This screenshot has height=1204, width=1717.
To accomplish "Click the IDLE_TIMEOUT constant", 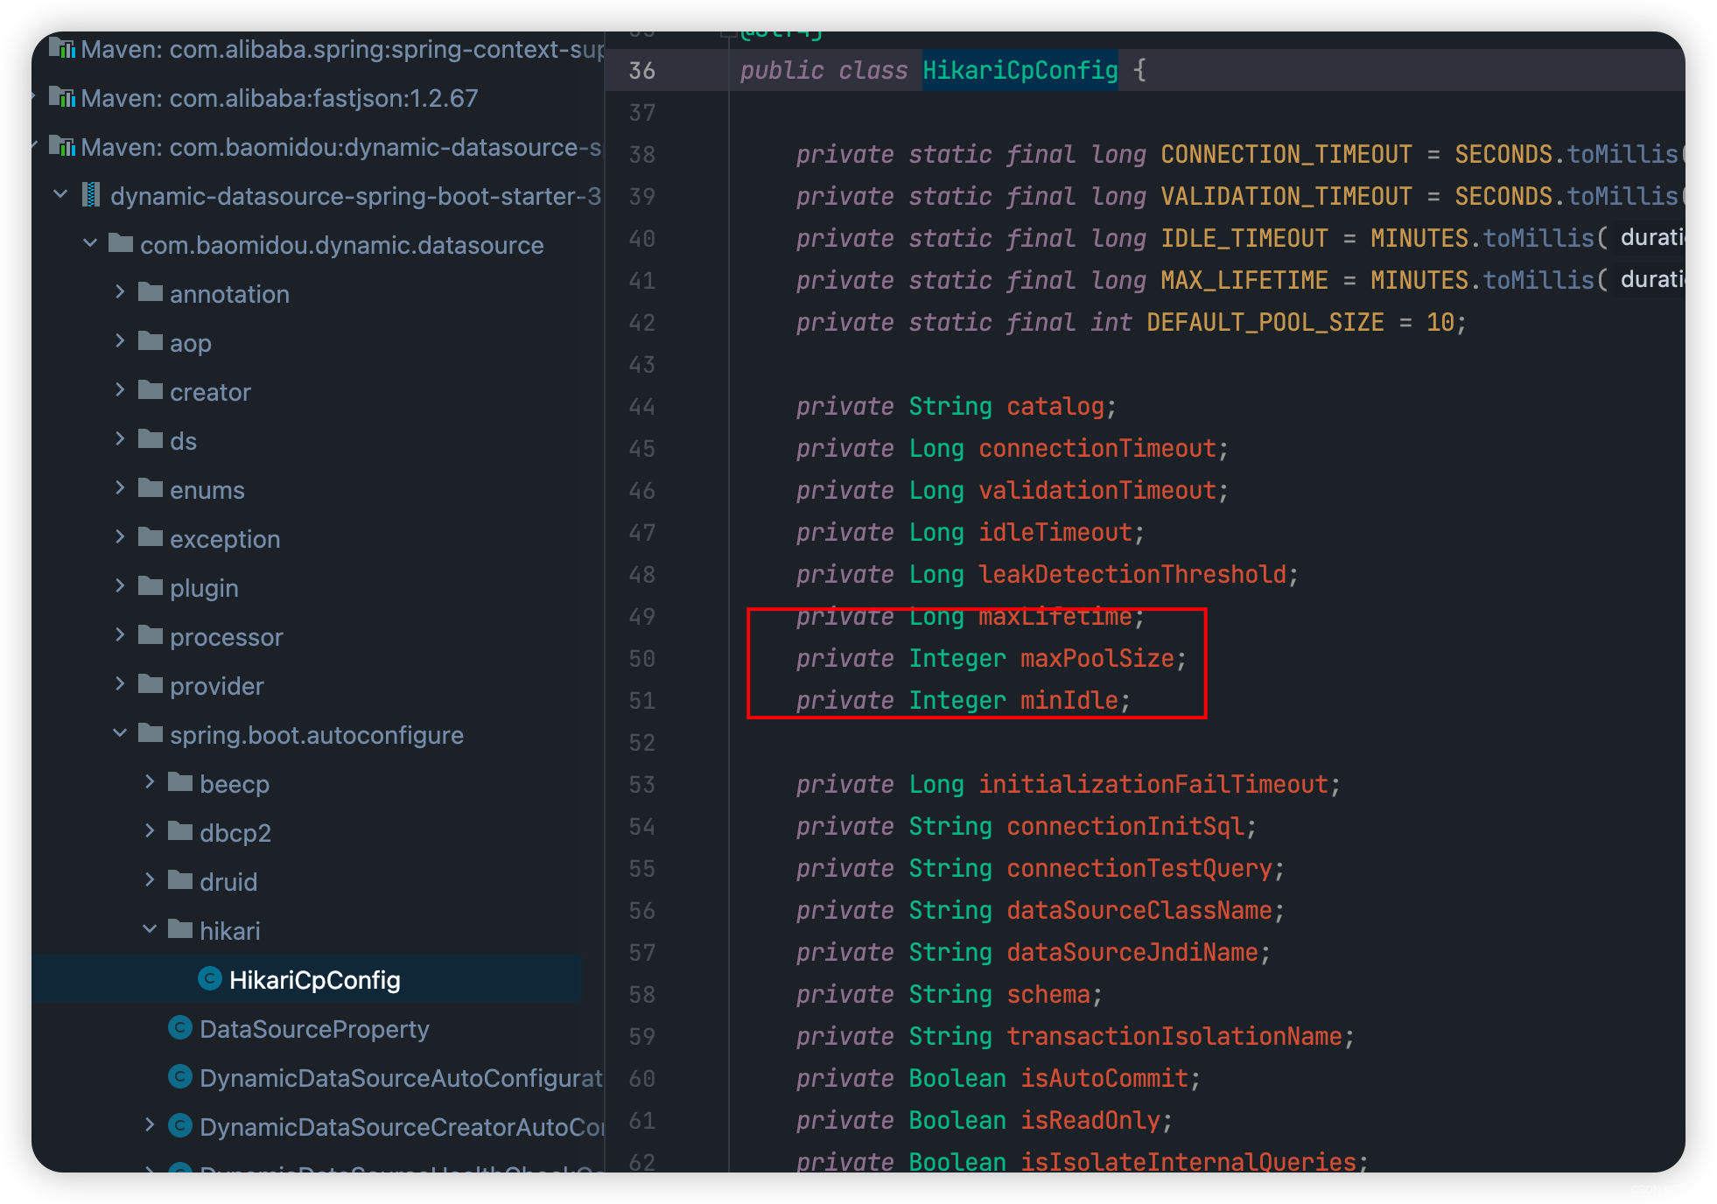I will (x=1244, y=238).
